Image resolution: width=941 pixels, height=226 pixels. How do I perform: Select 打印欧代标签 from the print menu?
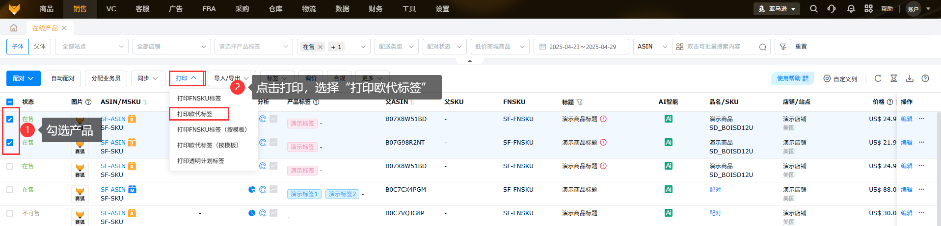[195, 114]
